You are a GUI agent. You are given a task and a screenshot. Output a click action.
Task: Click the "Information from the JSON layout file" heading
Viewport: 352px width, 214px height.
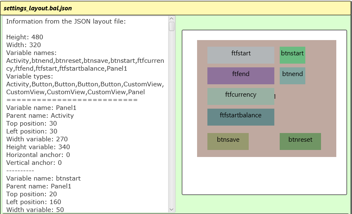point(66,21)
